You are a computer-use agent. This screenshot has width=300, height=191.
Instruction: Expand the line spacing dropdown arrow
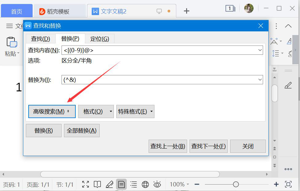(x=282, y=53)
